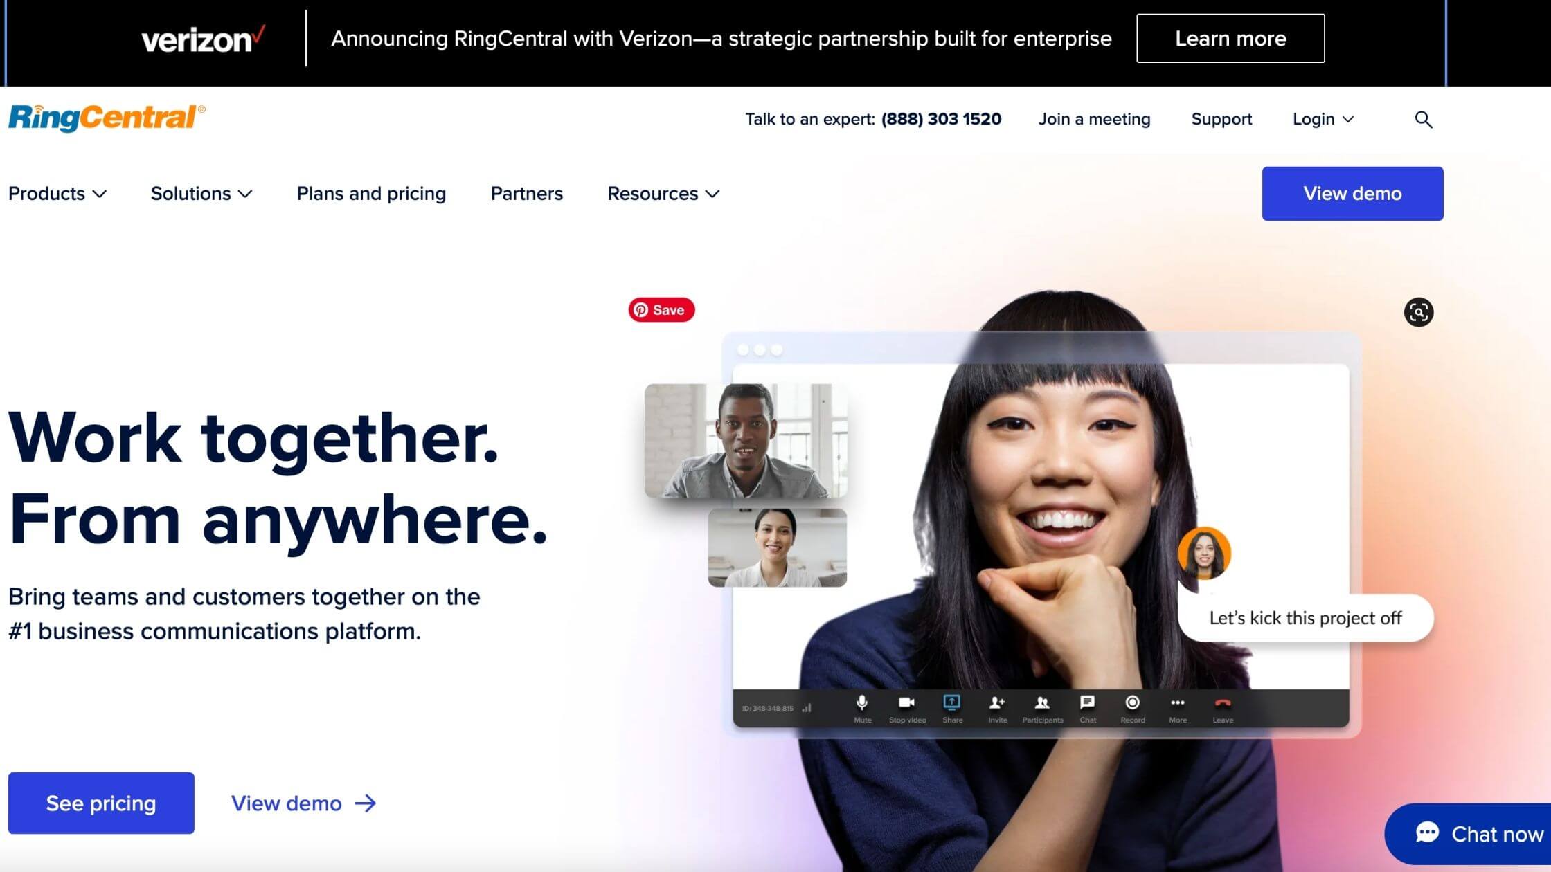This screenshot has height=872, width=1551.
Task: Click the Join a meeting link
Action: [x=1095, y=118]
